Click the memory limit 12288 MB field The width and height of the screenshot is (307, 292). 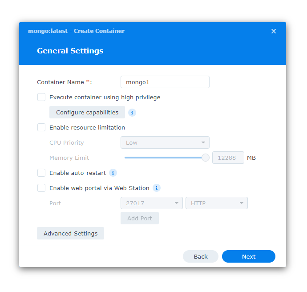coord(228,158)
